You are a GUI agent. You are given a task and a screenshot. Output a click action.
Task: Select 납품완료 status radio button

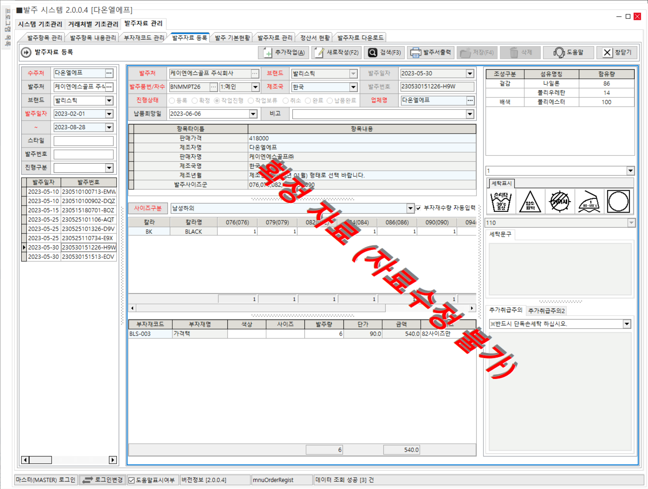pyautogui.click(x=330, y=101)
